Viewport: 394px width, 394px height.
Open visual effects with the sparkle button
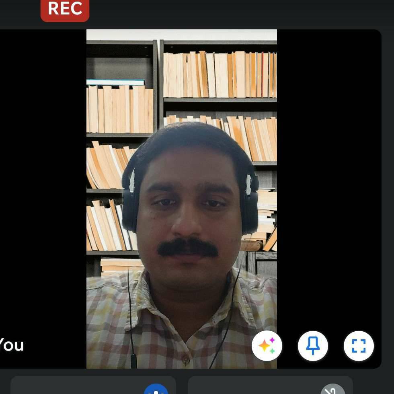[267, 346]
